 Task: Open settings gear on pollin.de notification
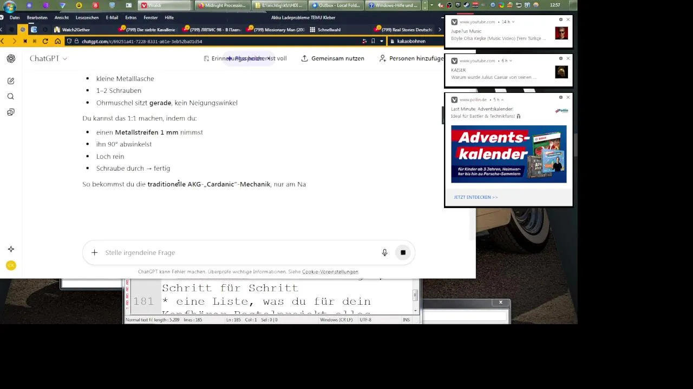coord(561,97)
